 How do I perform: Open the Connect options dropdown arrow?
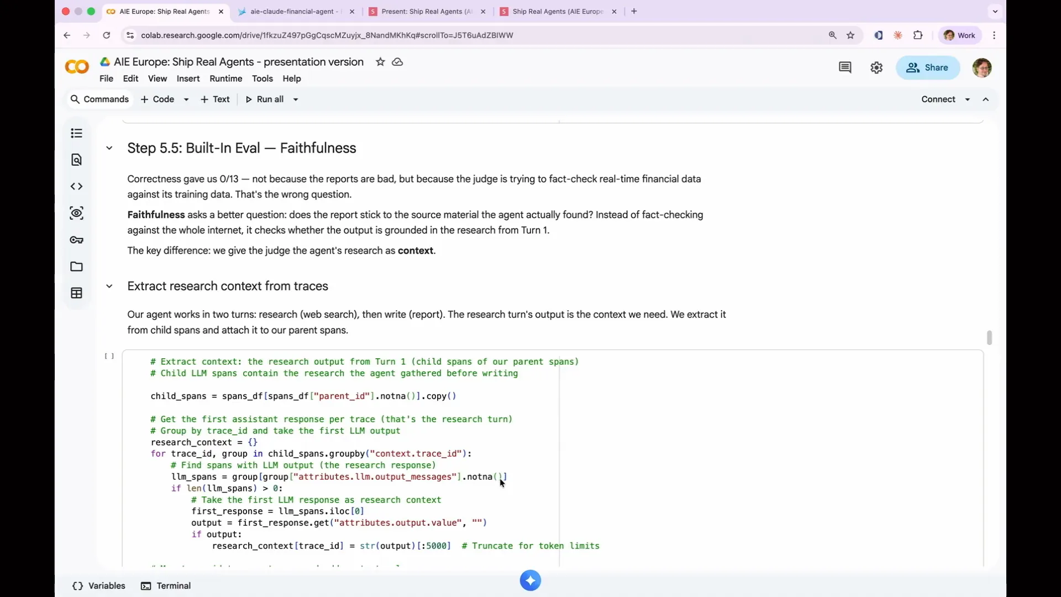968,99
